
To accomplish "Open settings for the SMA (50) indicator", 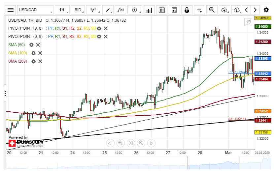I will (31, 45).
